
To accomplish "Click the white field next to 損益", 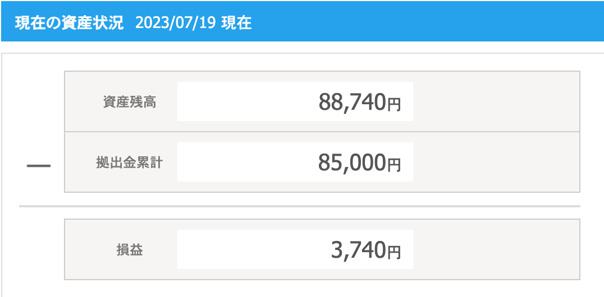I will tap(295, 249).
